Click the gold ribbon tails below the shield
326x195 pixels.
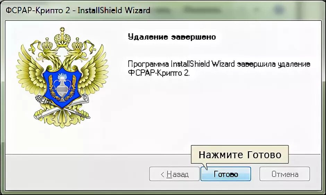62,118
